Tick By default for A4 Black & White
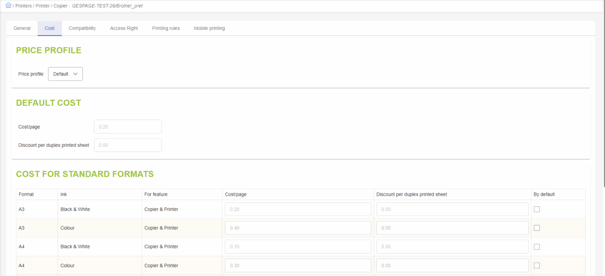 537,247
